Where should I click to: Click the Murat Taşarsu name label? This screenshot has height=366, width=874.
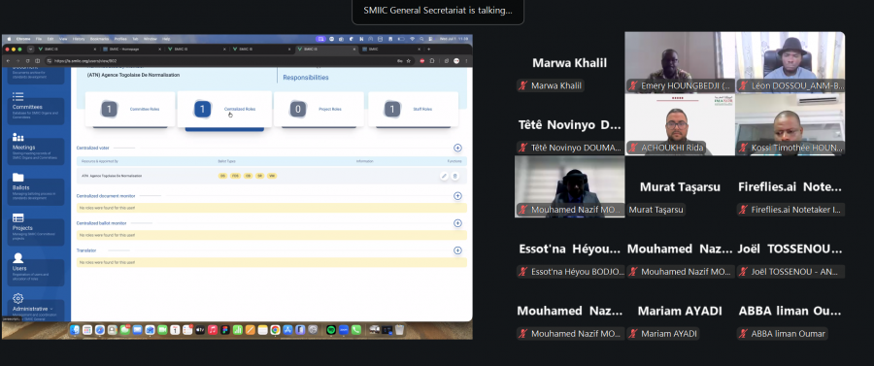[x=655, y=210]
